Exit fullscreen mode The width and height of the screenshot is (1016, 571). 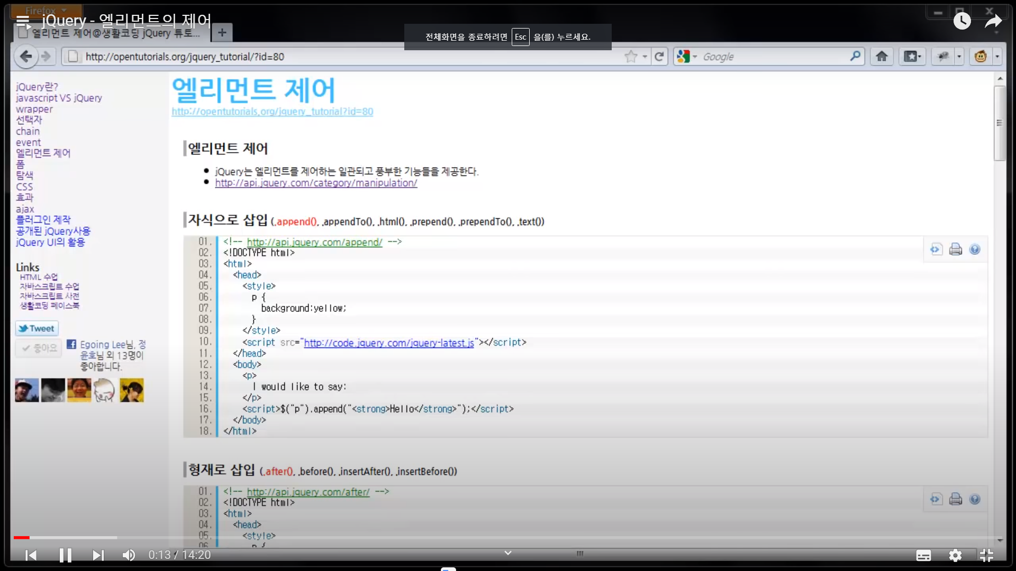(986, 555)
